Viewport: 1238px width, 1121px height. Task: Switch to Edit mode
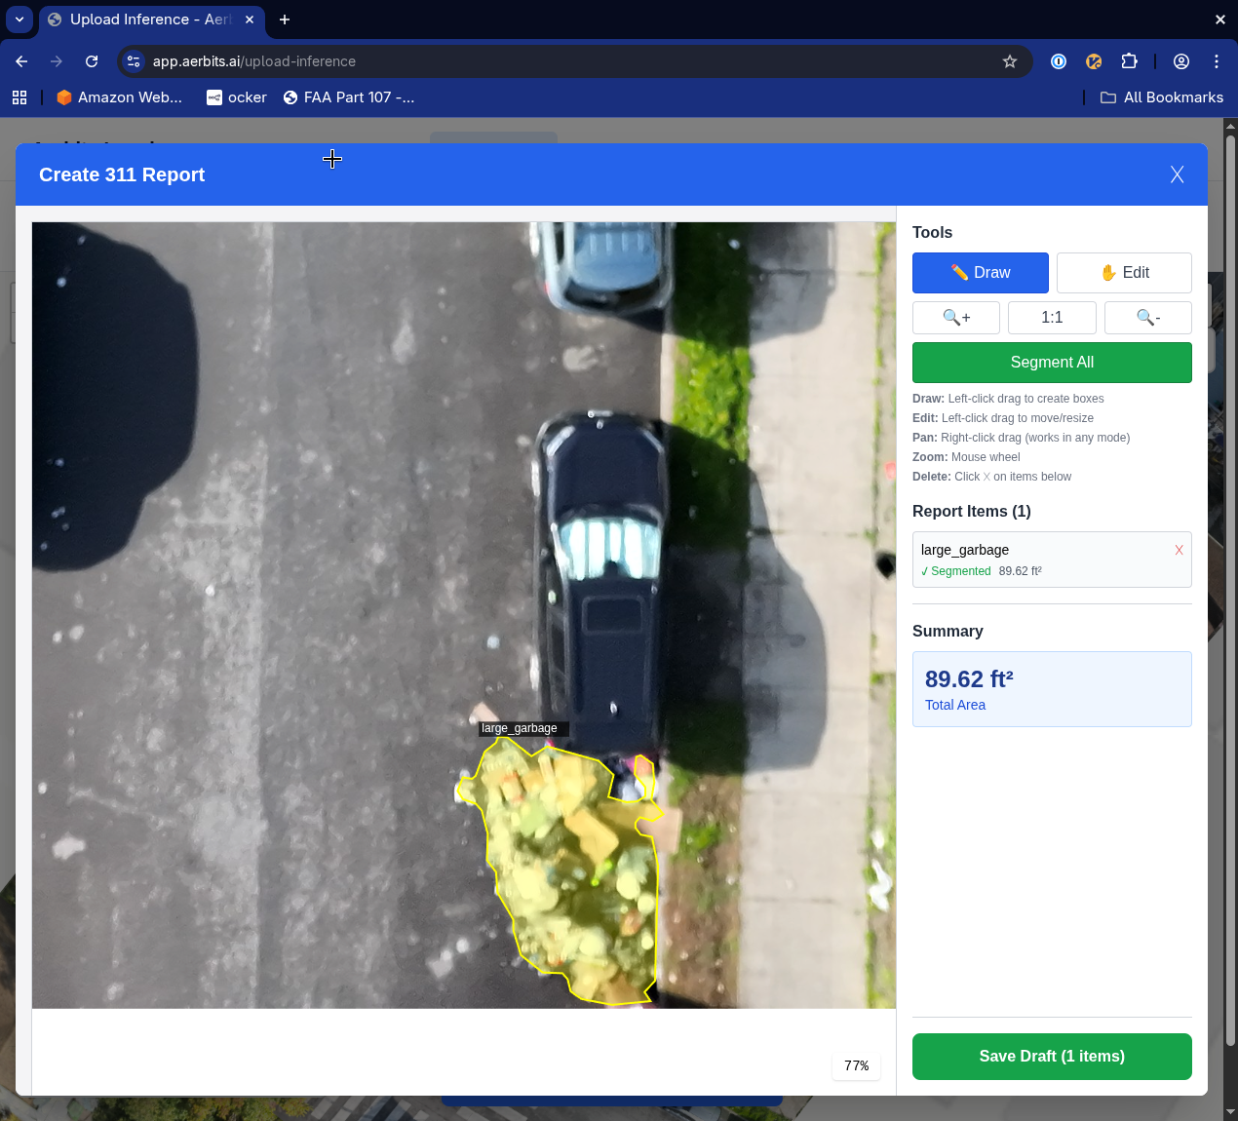(1124, 273)
